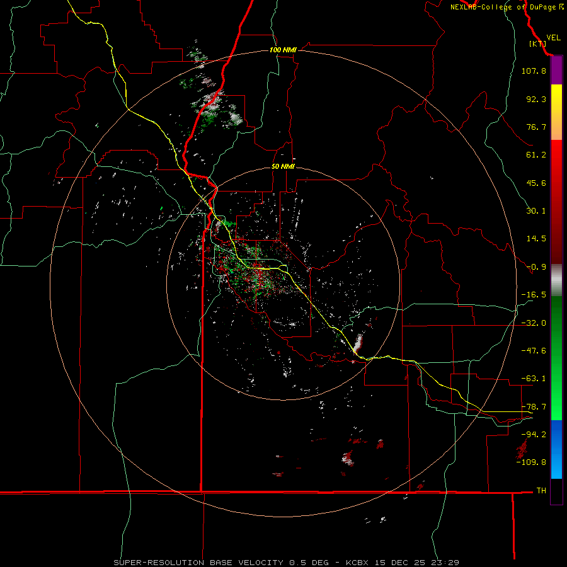Select the 92.3 scale value
Screen dimensions: 567x567
[x=536, y=99]
